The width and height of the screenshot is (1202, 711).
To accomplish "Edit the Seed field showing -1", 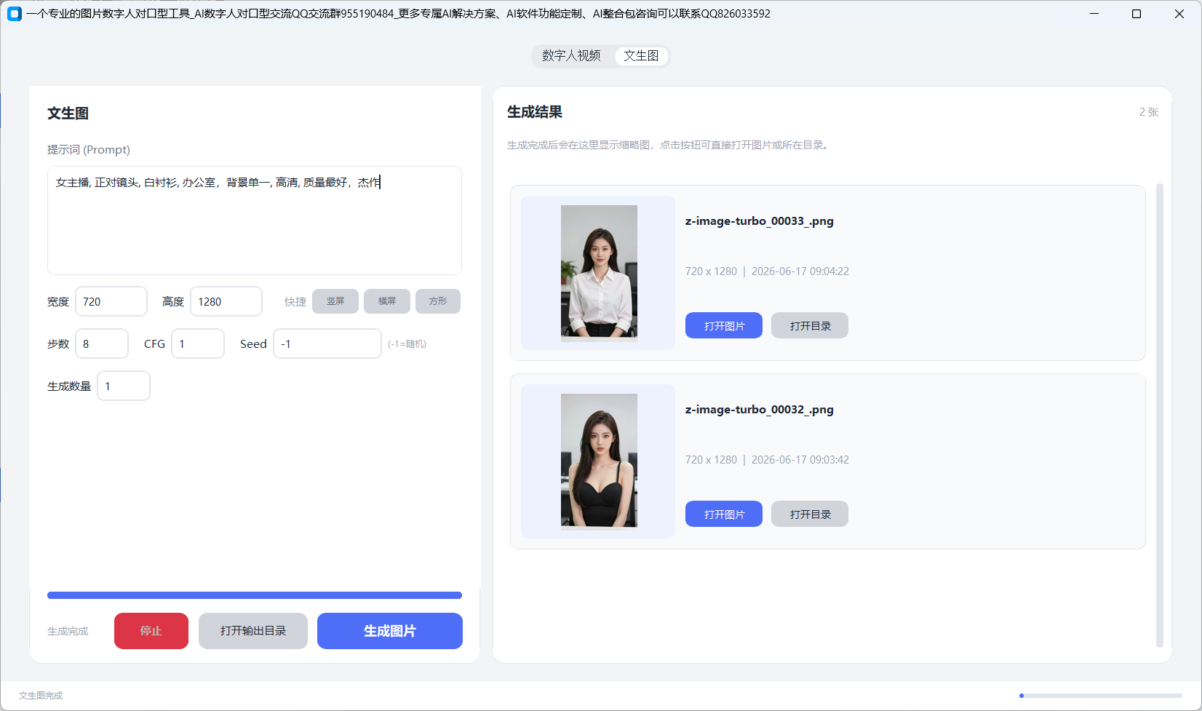I will click(x=327, y=343).
